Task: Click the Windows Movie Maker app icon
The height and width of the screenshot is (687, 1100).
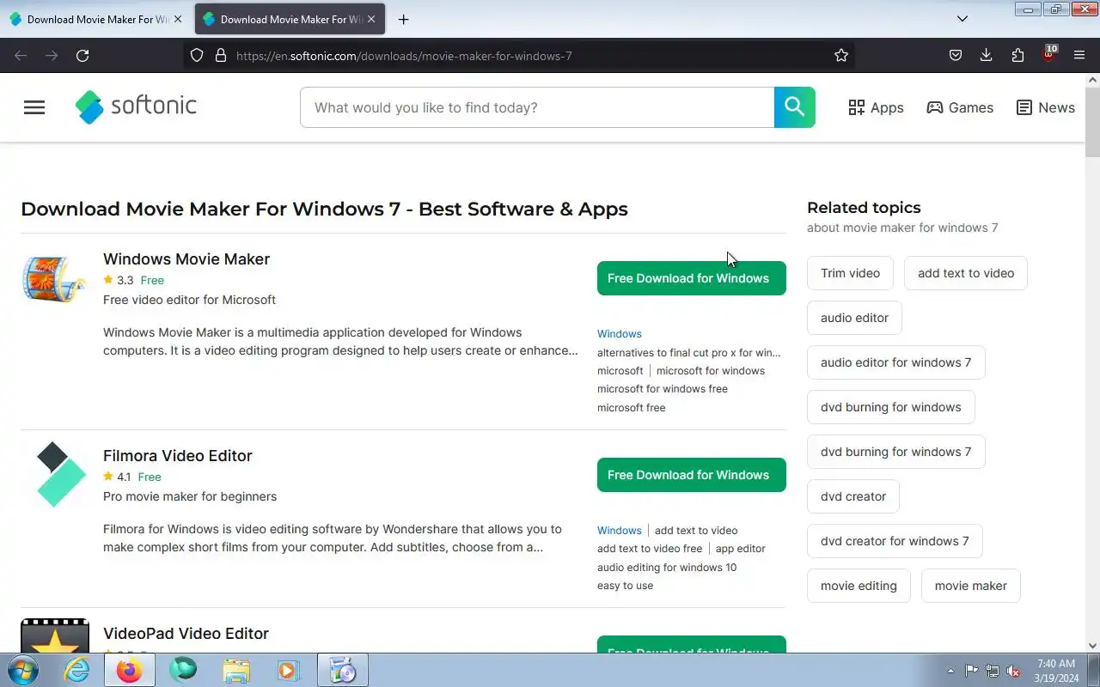Action: click(55, 279)
